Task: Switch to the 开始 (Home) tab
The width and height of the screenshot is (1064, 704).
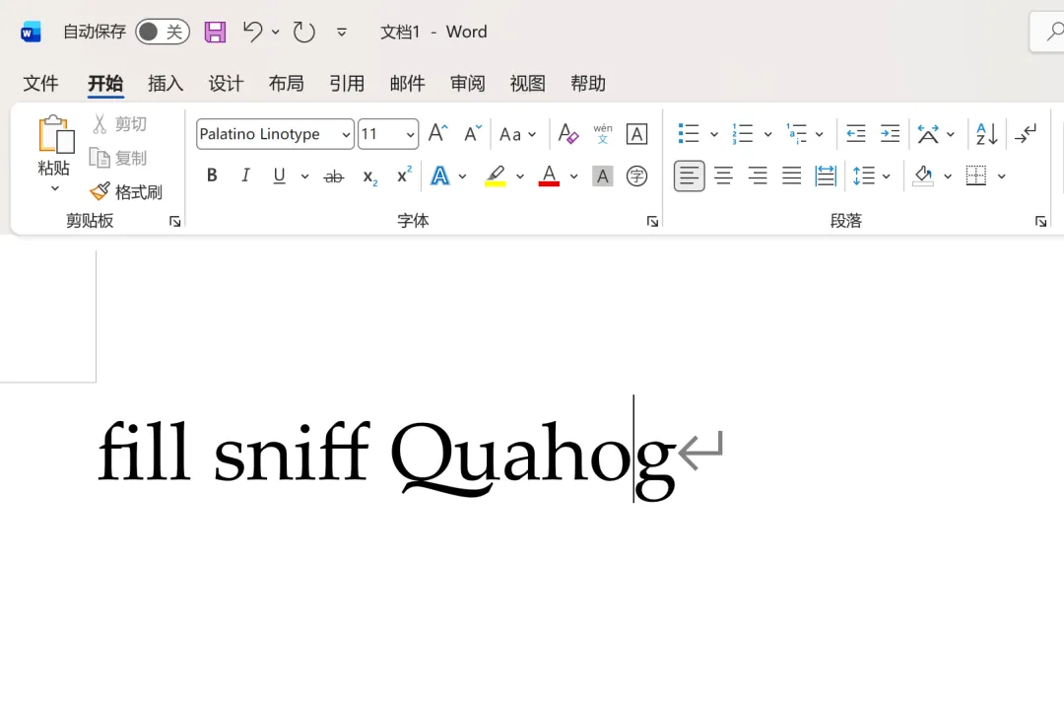Action: 105,84
